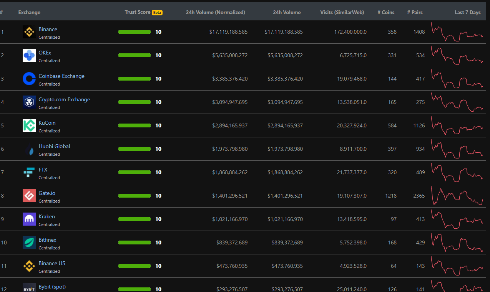Click Gate.io coins count 1218
This screenshot has height=292, width=490.
[x=391, y=196]
